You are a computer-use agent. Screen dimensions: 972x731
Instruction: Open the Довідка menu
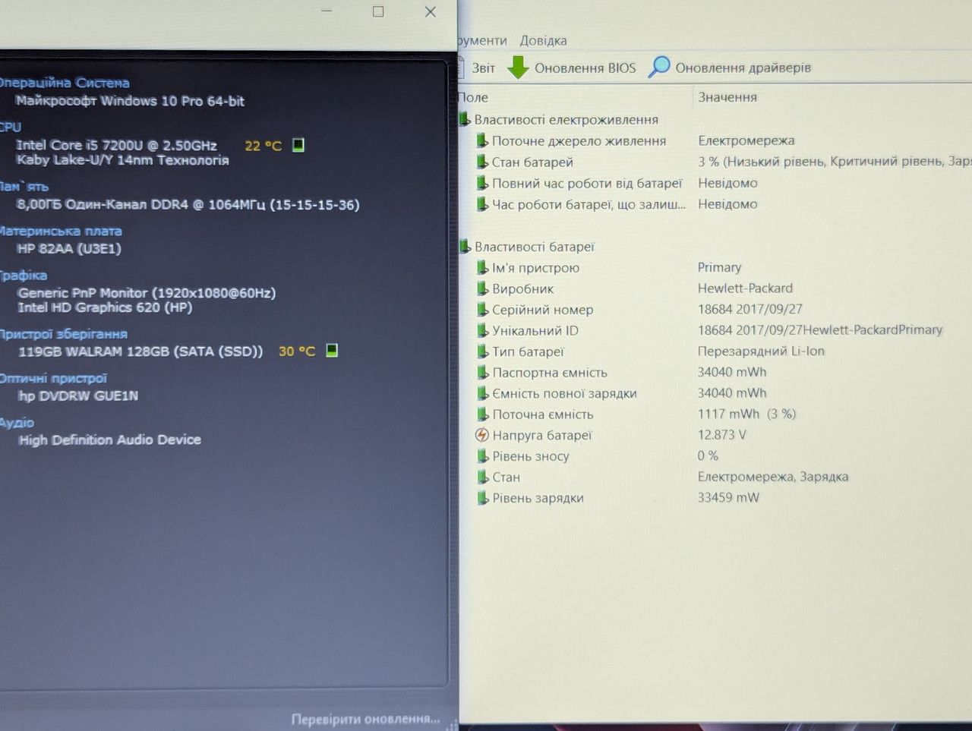543,40
